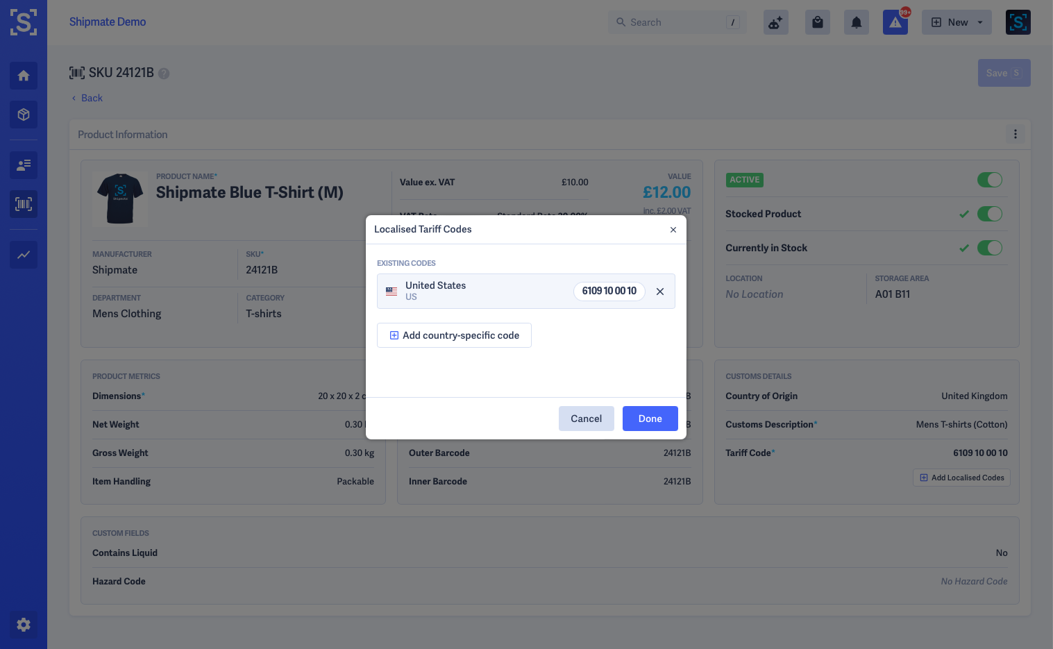Open the Home sidebar icon
1053x649 pixels.
click(x=24, y=76)
